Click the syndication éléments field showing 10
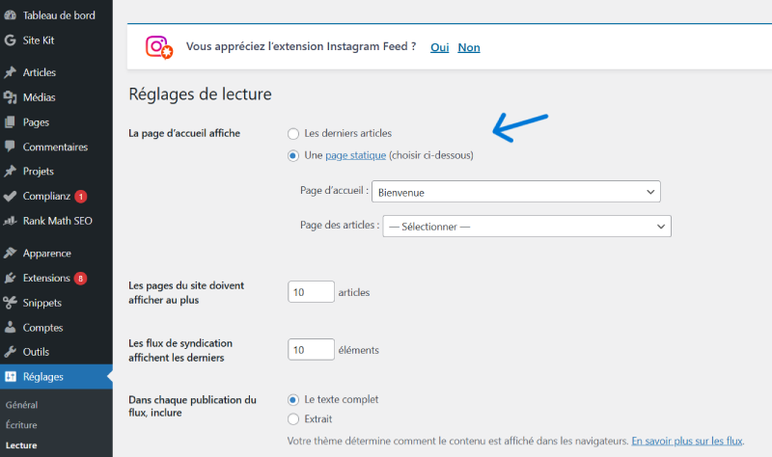772x457 pixels. point(311,349)
